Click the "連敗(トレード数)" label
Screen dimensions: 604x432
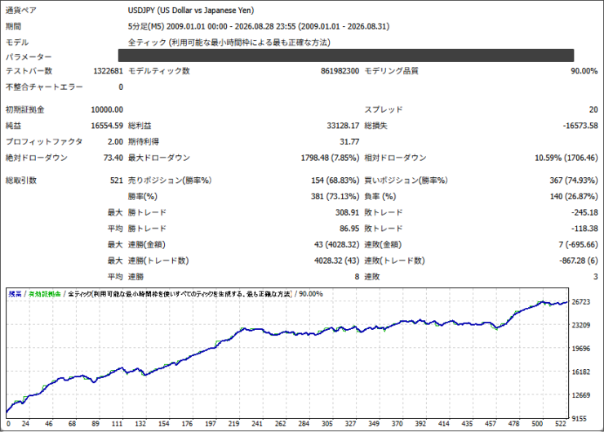394,261
